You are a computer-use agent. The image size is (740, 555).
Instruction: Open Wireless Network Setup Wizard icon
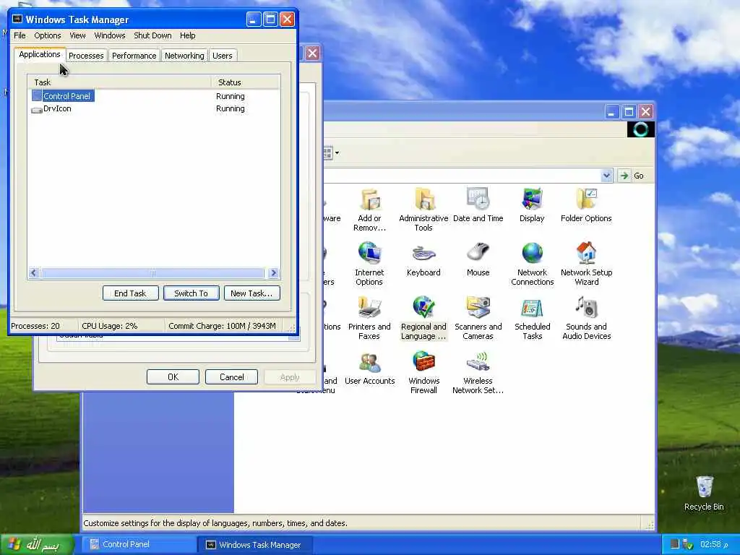(478, 372)
